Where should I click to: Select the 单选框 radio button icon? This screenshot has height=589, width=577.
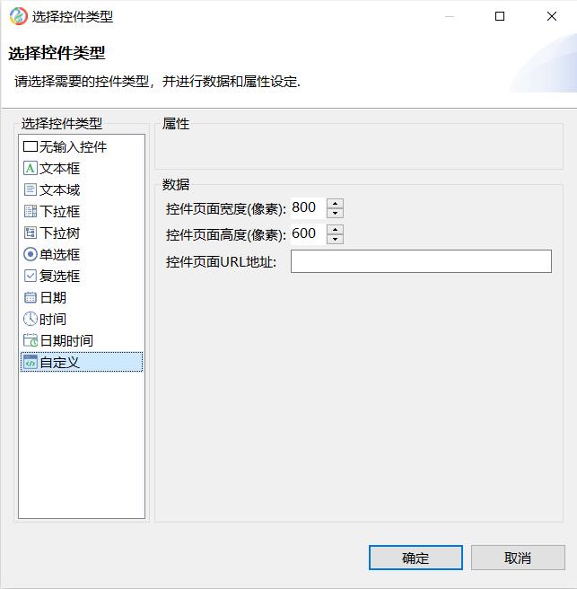coord(30,254)
